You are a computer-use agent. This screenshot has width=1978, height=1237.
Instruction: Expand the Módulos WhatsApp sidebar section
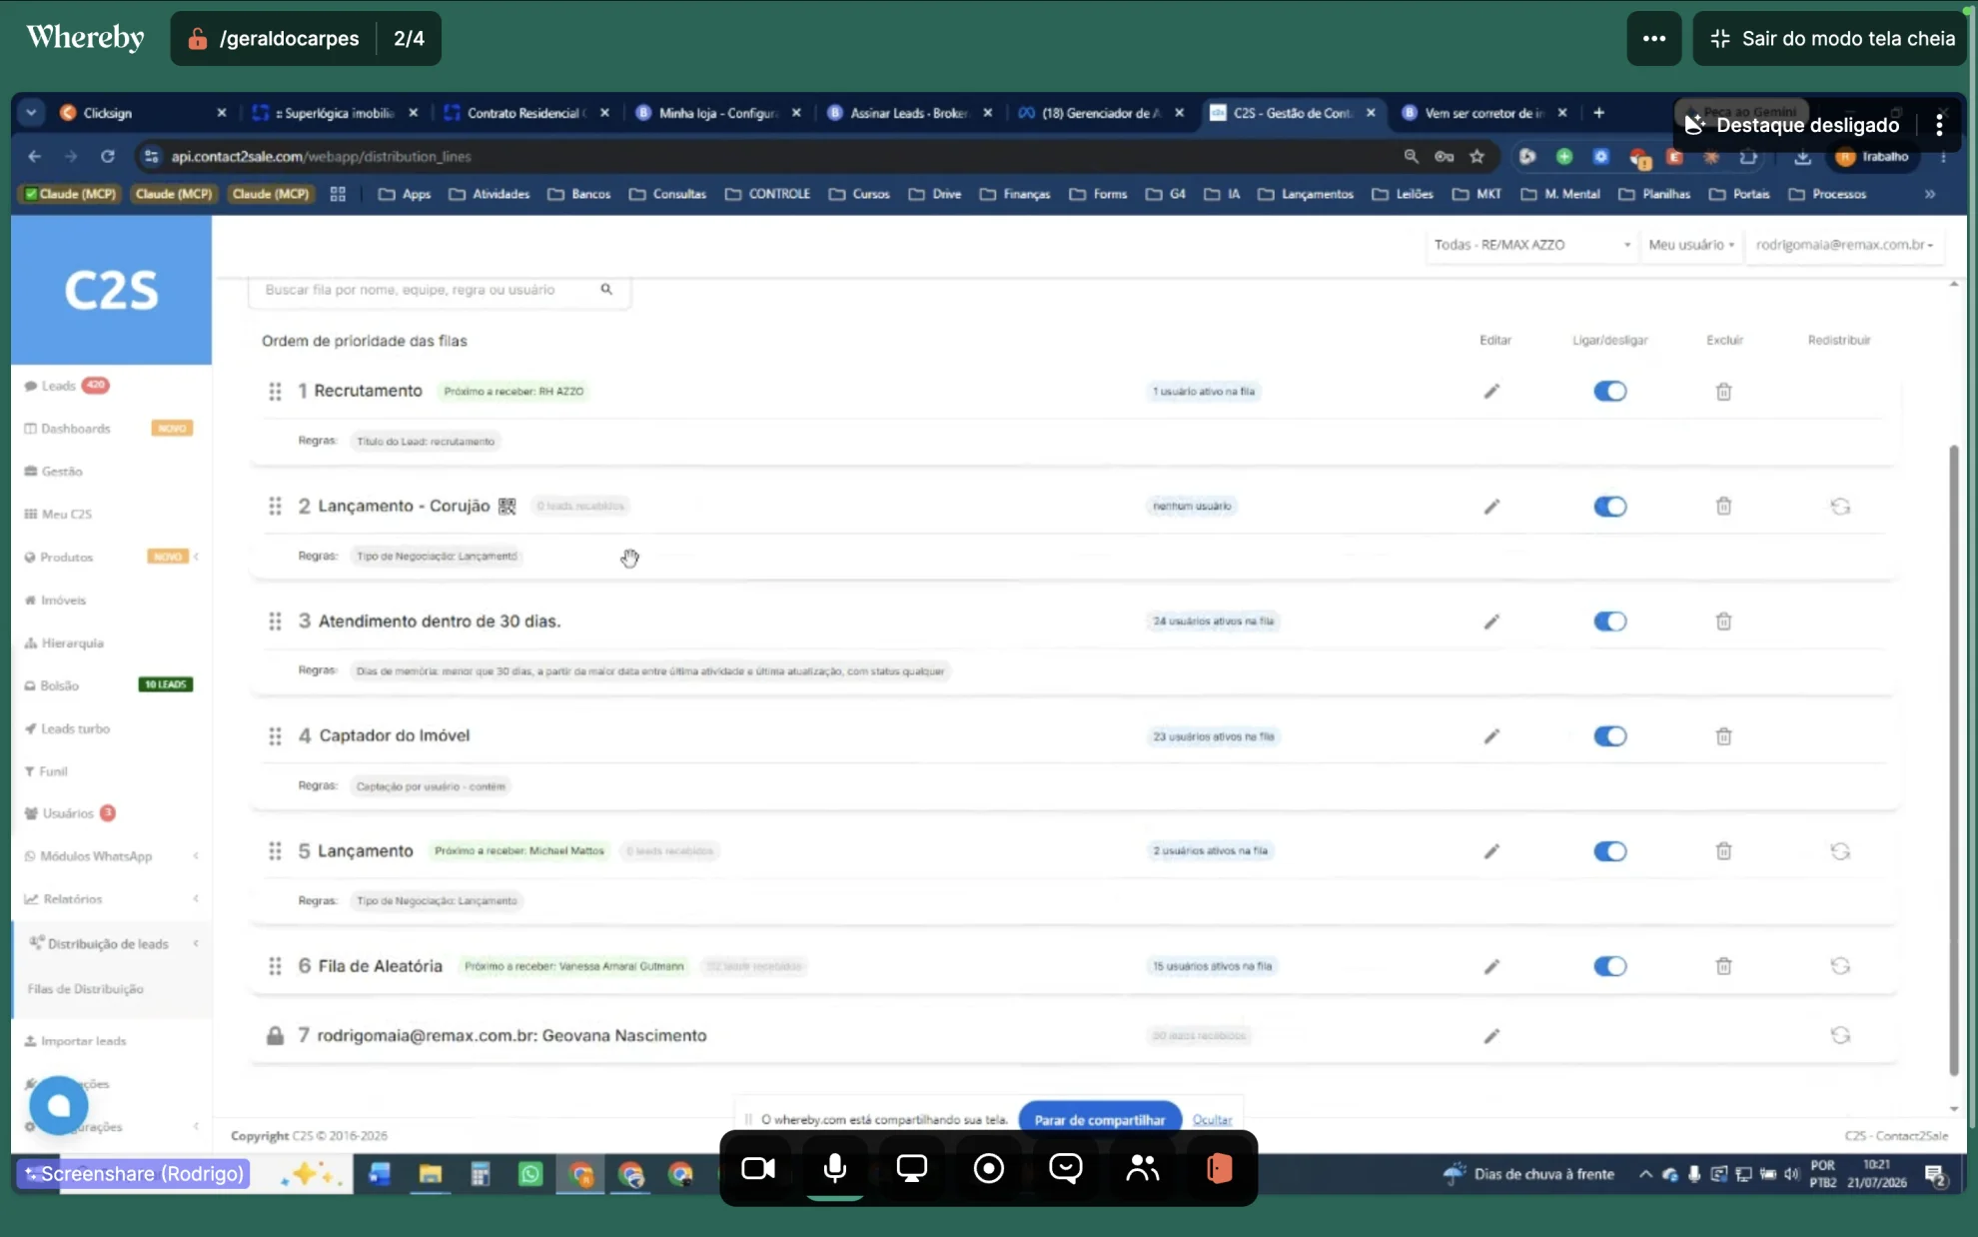(196, 856)
